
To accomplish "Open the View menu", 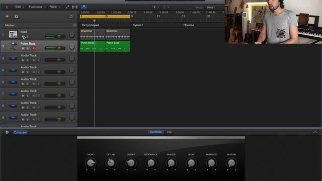I will coord(55,7).
